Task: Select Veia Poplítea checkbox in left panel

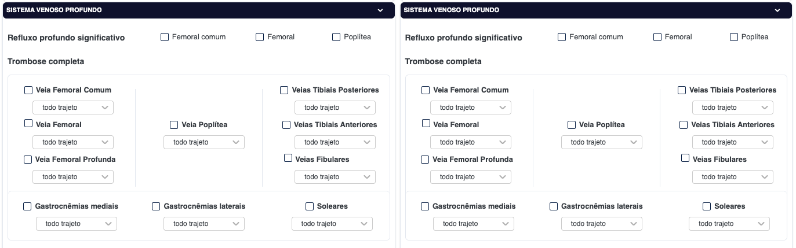Action: (x=174, y=125)
